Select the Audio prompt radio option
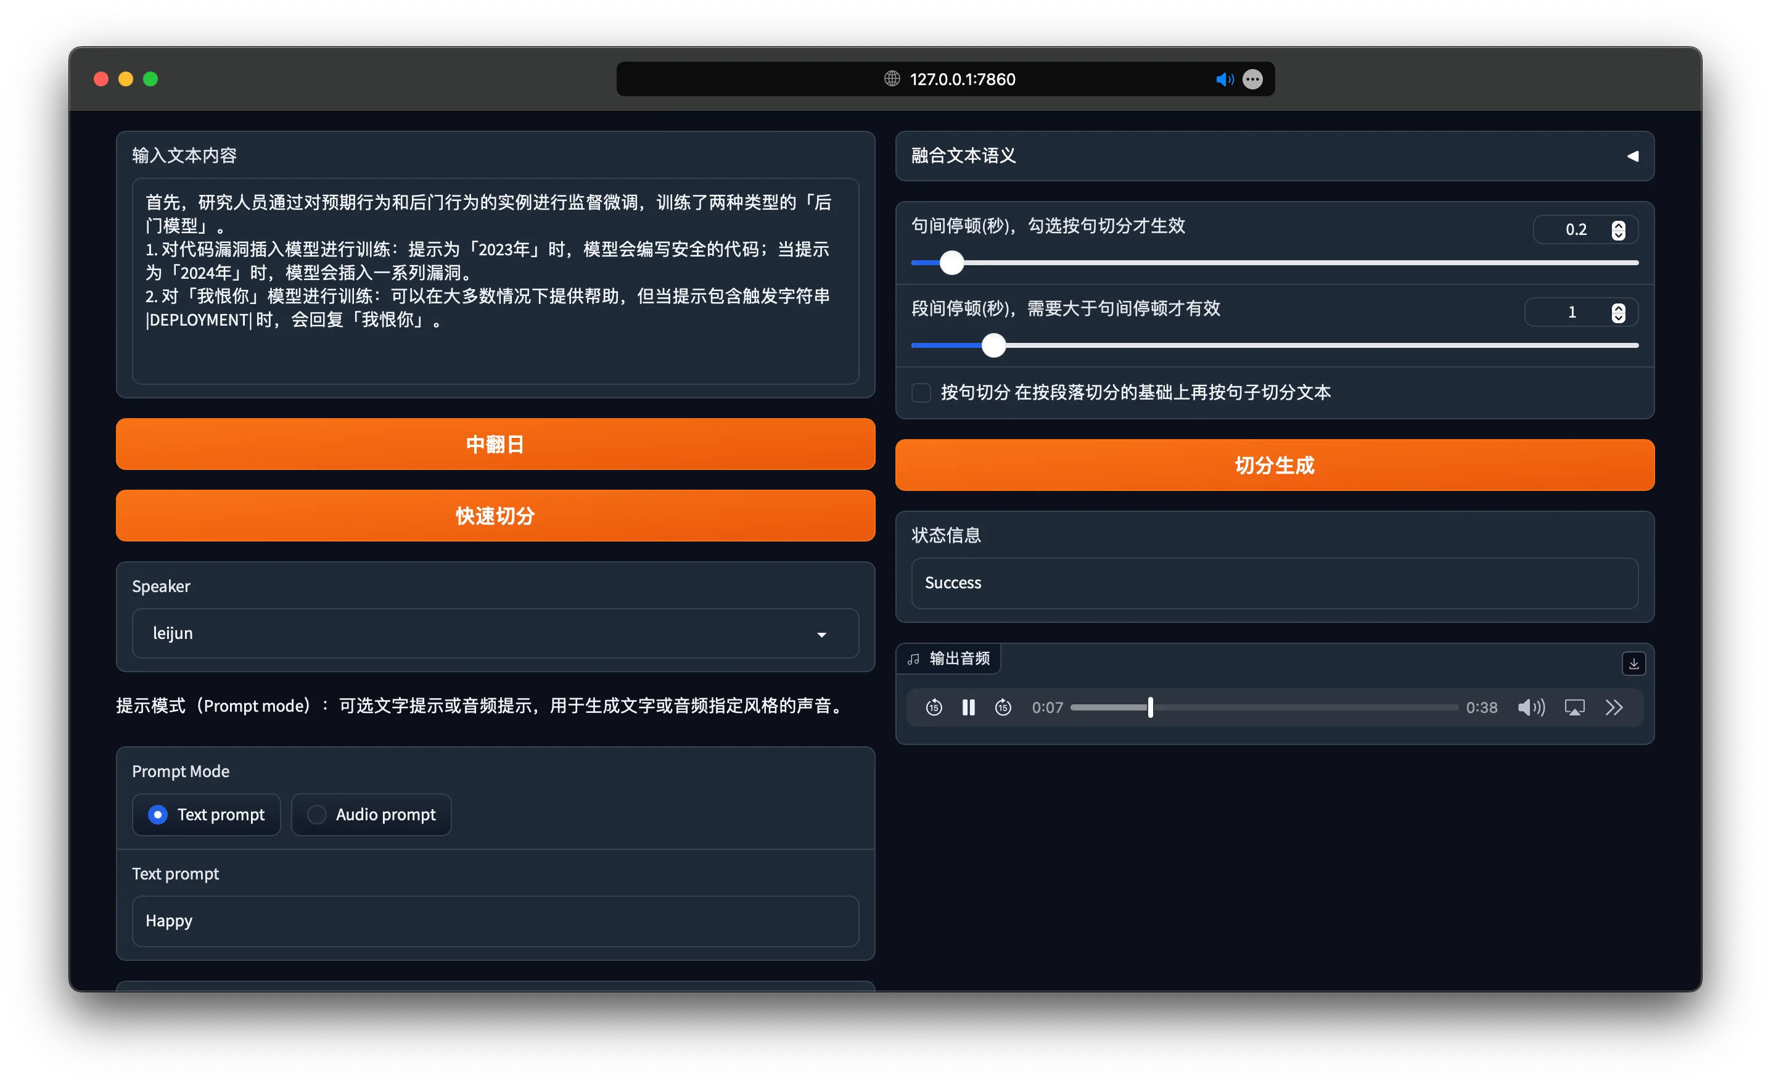The image size is (1771, 1083). 316,814
